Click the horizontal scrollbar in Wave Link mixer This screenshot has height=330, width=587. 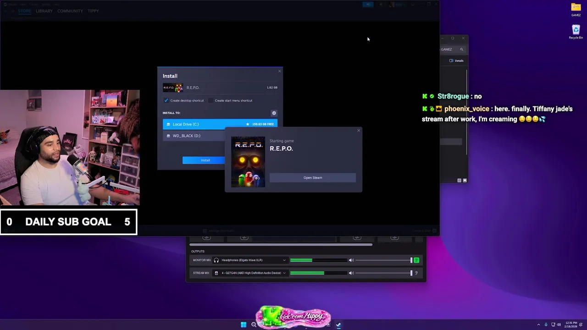coord(281,245)
